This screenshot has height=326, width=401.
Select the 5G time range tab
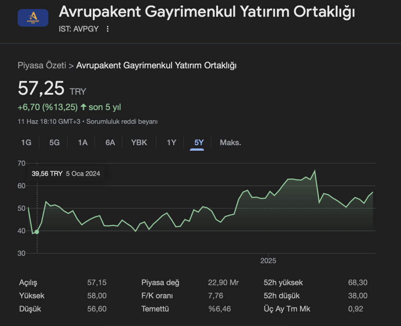[x=54, y=142]
